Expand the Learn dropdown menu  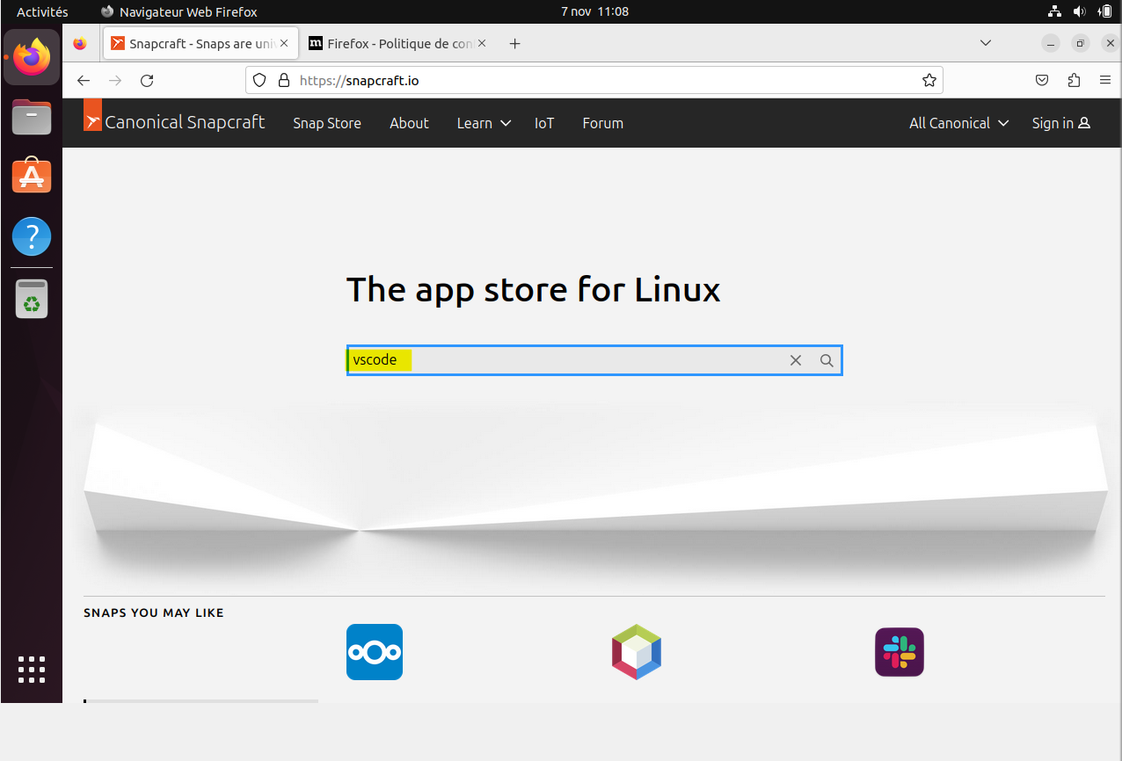coord(484,123)
